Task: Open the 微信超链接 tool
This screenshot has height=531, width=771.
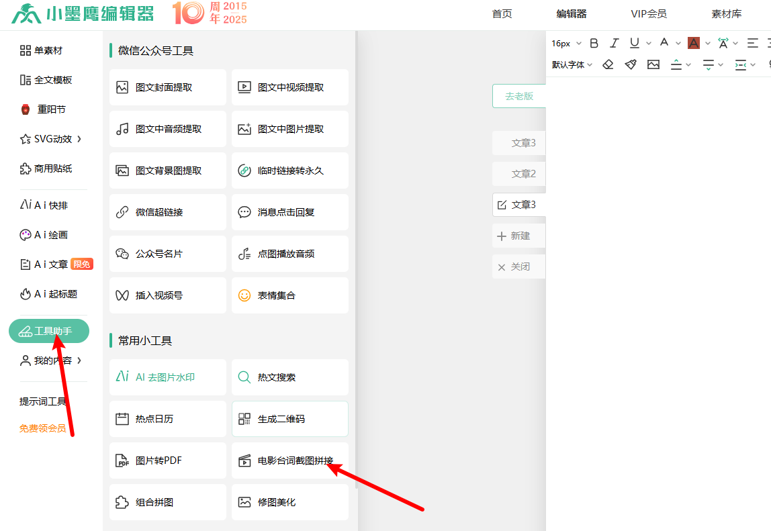Action: pyautogui.click(x=168, y=212)
